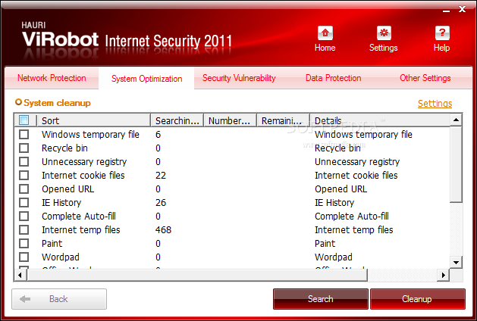The image size is (477, 321).
Task: Select the 'IE History' row name
Action: pos(61,203)
